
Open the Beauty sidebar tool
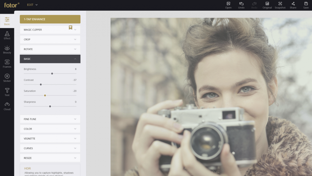[x=7, y=50]
